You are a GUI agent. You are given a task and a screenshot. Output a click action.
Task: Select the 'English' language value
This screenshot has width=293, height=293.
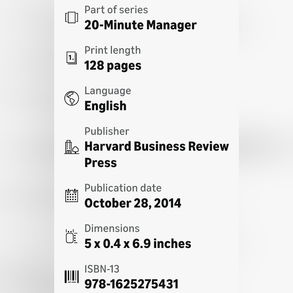(105, 106)
